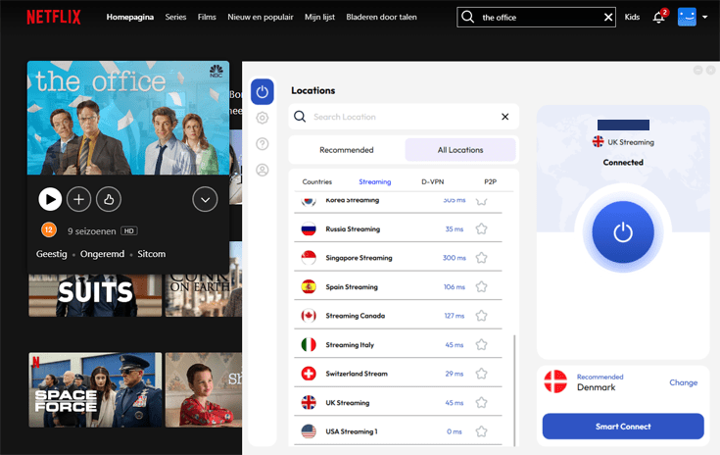The image size is (720, 455).
Task: Favorite Switzerland Stream with star
Action: pos(481,374)
